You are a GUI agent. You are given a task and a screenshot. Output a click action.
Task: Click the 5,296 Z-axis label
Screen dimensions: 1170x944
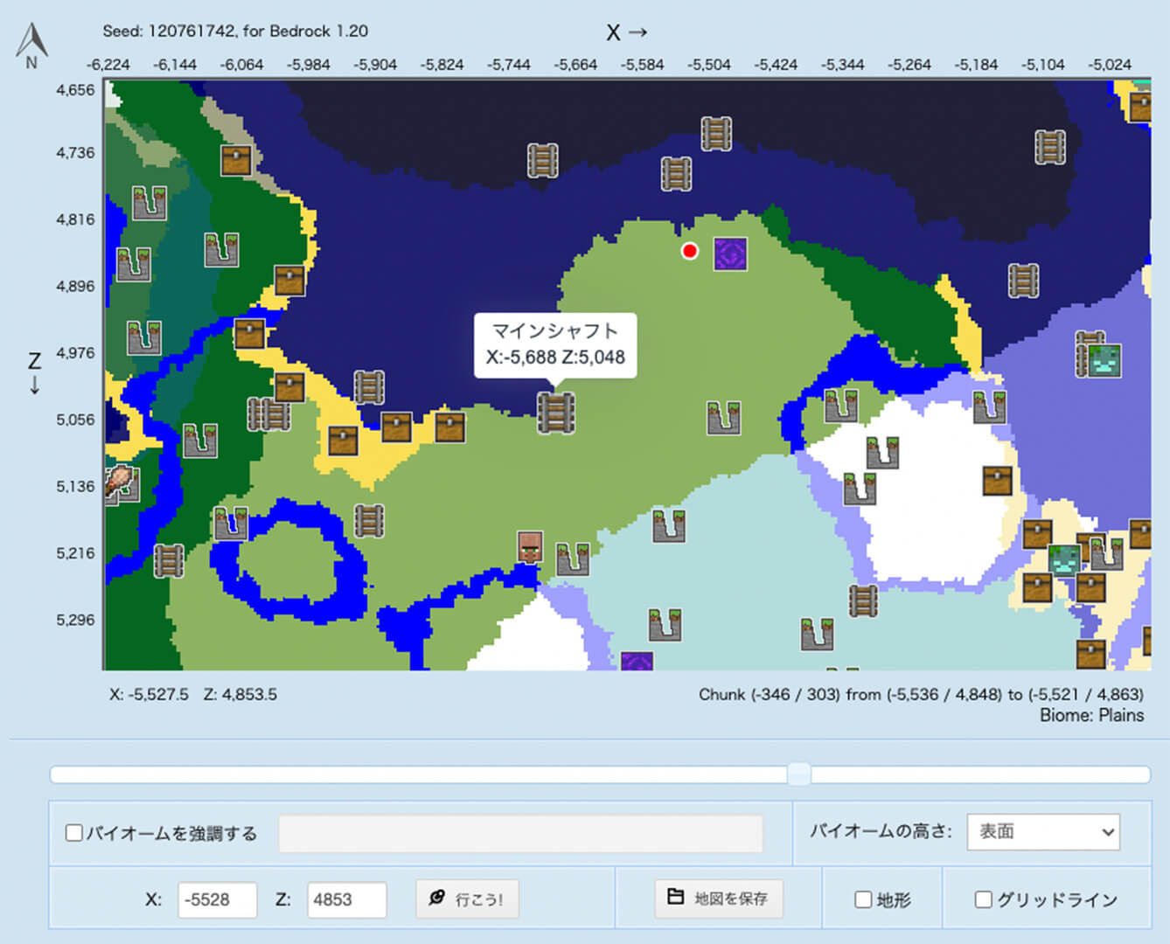click(75, 620)
